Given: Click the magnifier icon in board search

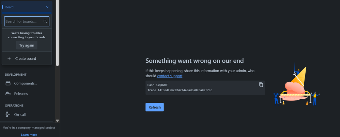Looking at the screenshot, I should click(x=45, y=21).
